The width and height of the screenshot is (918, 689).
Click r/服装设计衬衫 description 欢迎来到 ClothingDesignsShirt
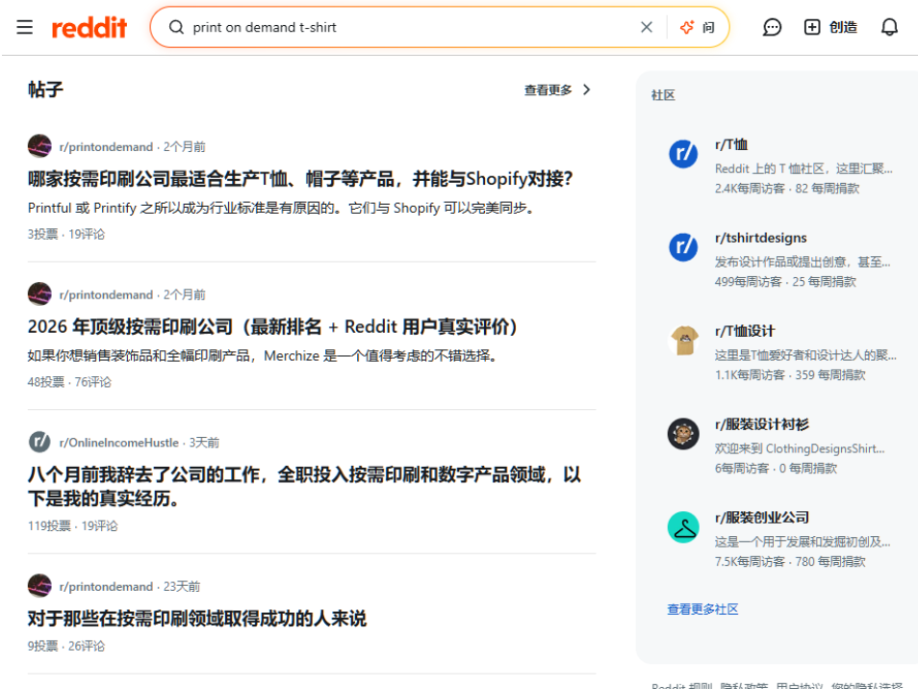800,448
